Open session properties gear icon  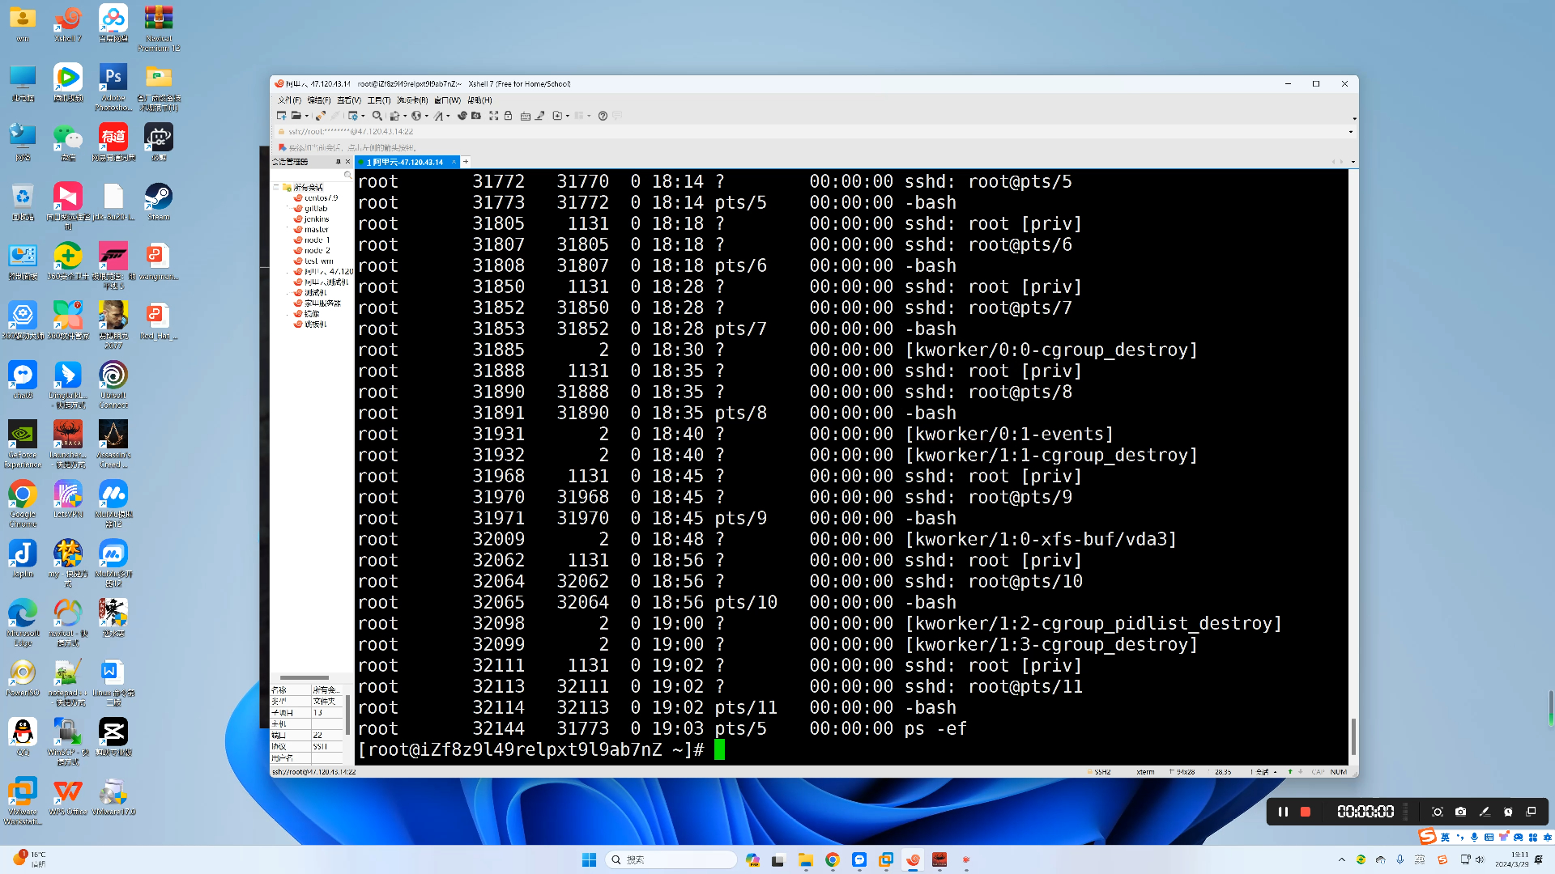353,116
